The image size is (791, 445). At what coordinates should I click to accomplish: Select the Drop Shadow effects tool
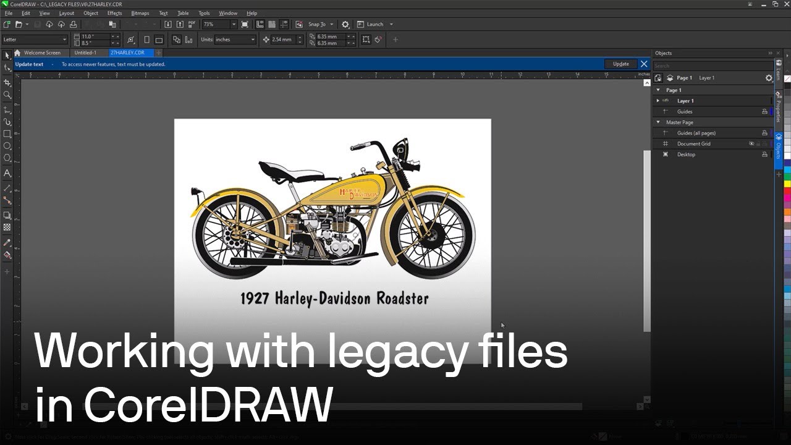point(7,215)
